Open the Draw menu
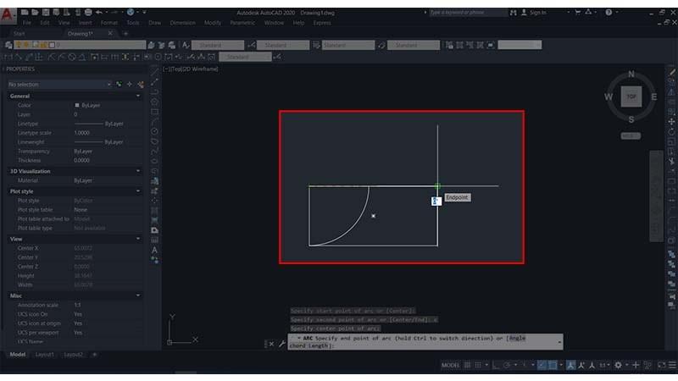The width and height of the screenshot is (678, 381). pyautogui.click(x=154, y=23)
